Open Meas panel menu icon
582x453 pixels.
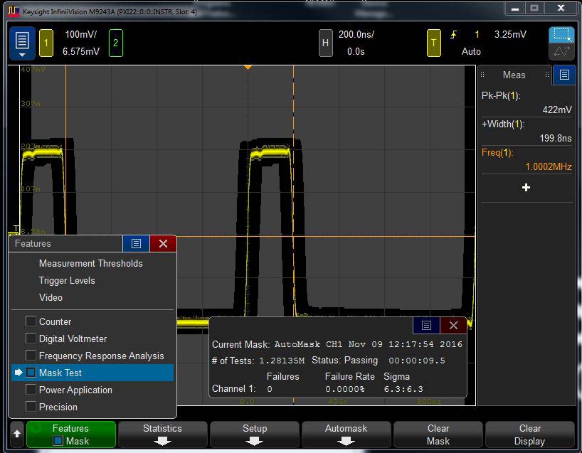click(x=564, y=75)
